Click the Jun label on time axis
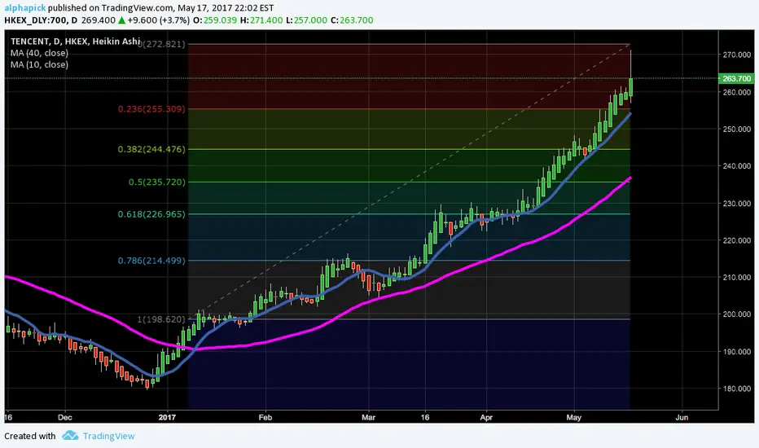This screenshot has width=759, height=448. (x=682, y=417)
